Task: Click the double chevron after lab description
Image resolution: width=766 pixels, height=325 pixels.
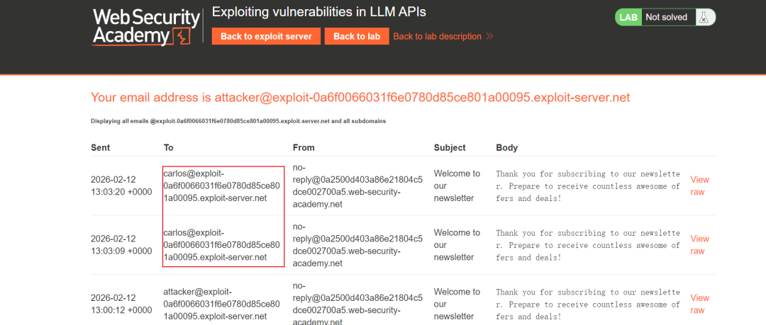Action: pos(489,37)
